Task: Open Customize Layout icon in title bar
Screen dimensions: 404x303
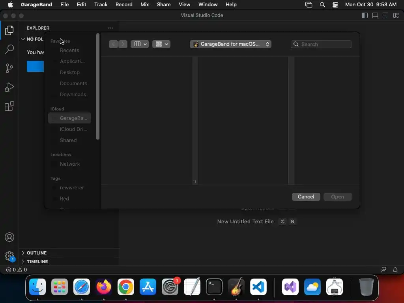Action: [x=396, y=15]
